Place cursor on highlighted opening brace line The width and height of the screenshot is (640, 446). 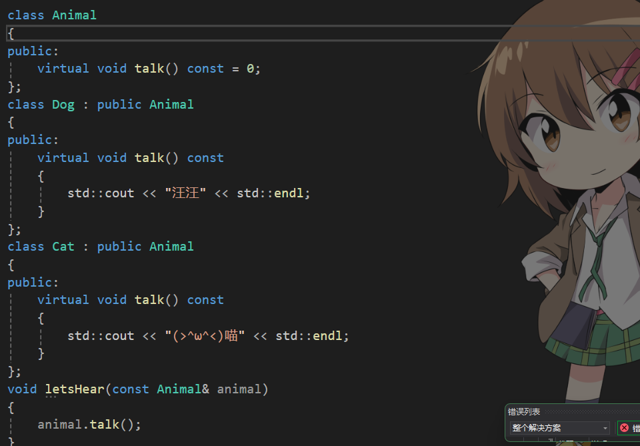click(x=323, y=33)
